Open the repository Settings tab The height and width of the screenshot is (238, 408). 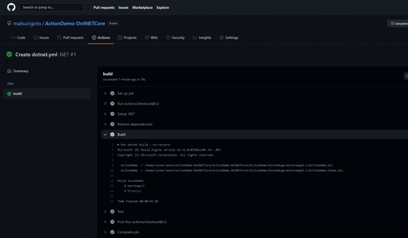(229, 37)
